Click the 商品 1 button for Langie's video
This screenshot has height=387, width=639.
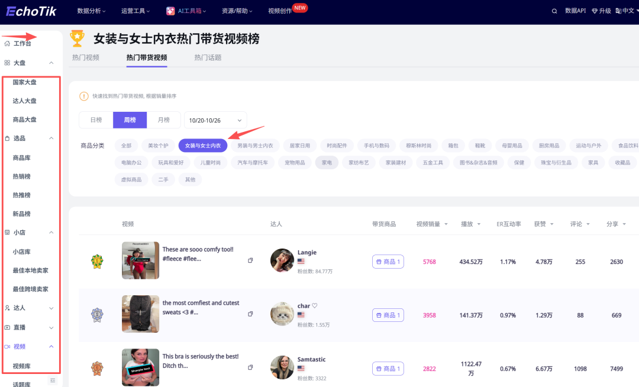pos(388,262)
